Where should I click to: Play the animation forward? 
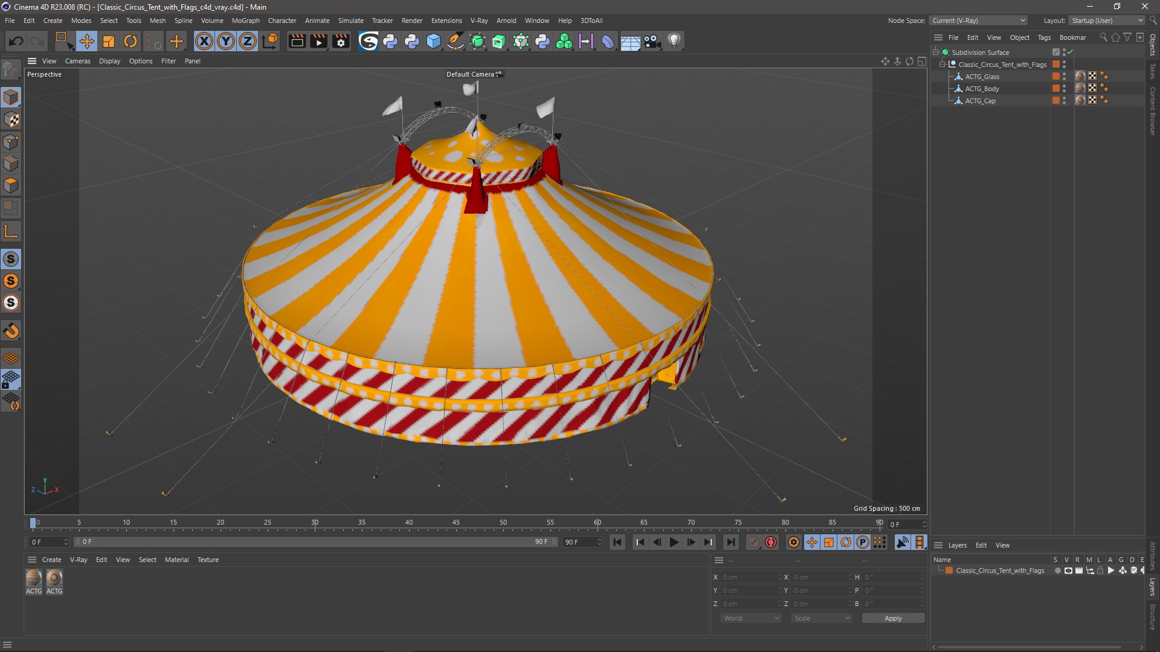[x=674, y=542]
